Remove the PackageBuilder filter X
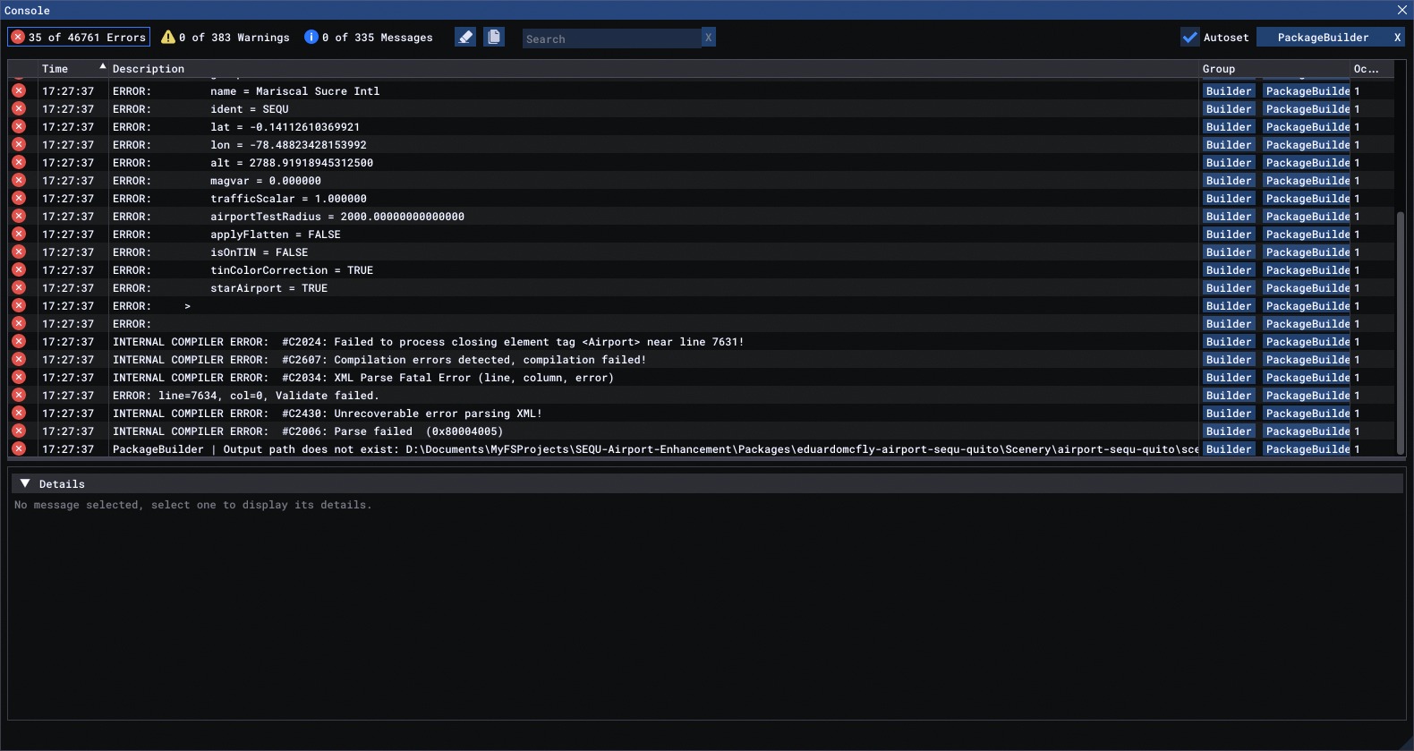 (x=1397, y=38)
